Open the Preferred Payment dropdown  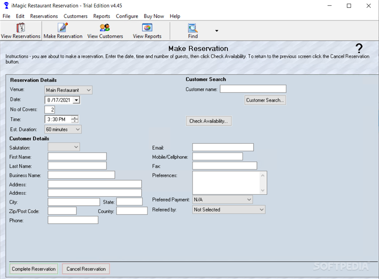pyautogui.click(x=222, y=200)
